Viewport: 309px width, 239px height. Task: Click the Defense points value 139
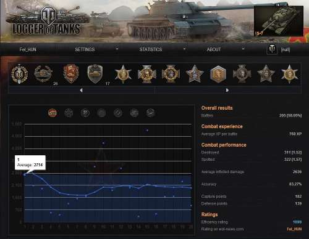pyautogui.click(x=298, y=203)
